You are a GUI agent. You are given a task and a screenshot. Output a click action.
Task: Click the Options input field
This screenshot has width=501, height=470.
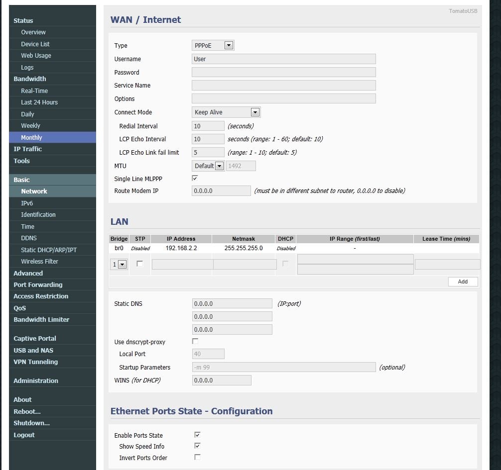click(x=284, y=98)
